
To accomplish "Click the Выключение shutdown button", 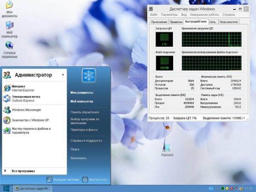I will (x=95, y=180).
